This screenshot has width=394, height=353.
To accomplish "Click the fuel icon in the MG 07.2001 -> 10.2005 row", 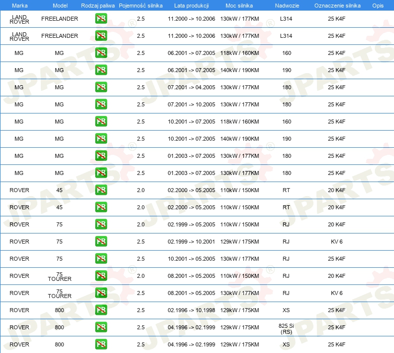I will coord(101,104).
